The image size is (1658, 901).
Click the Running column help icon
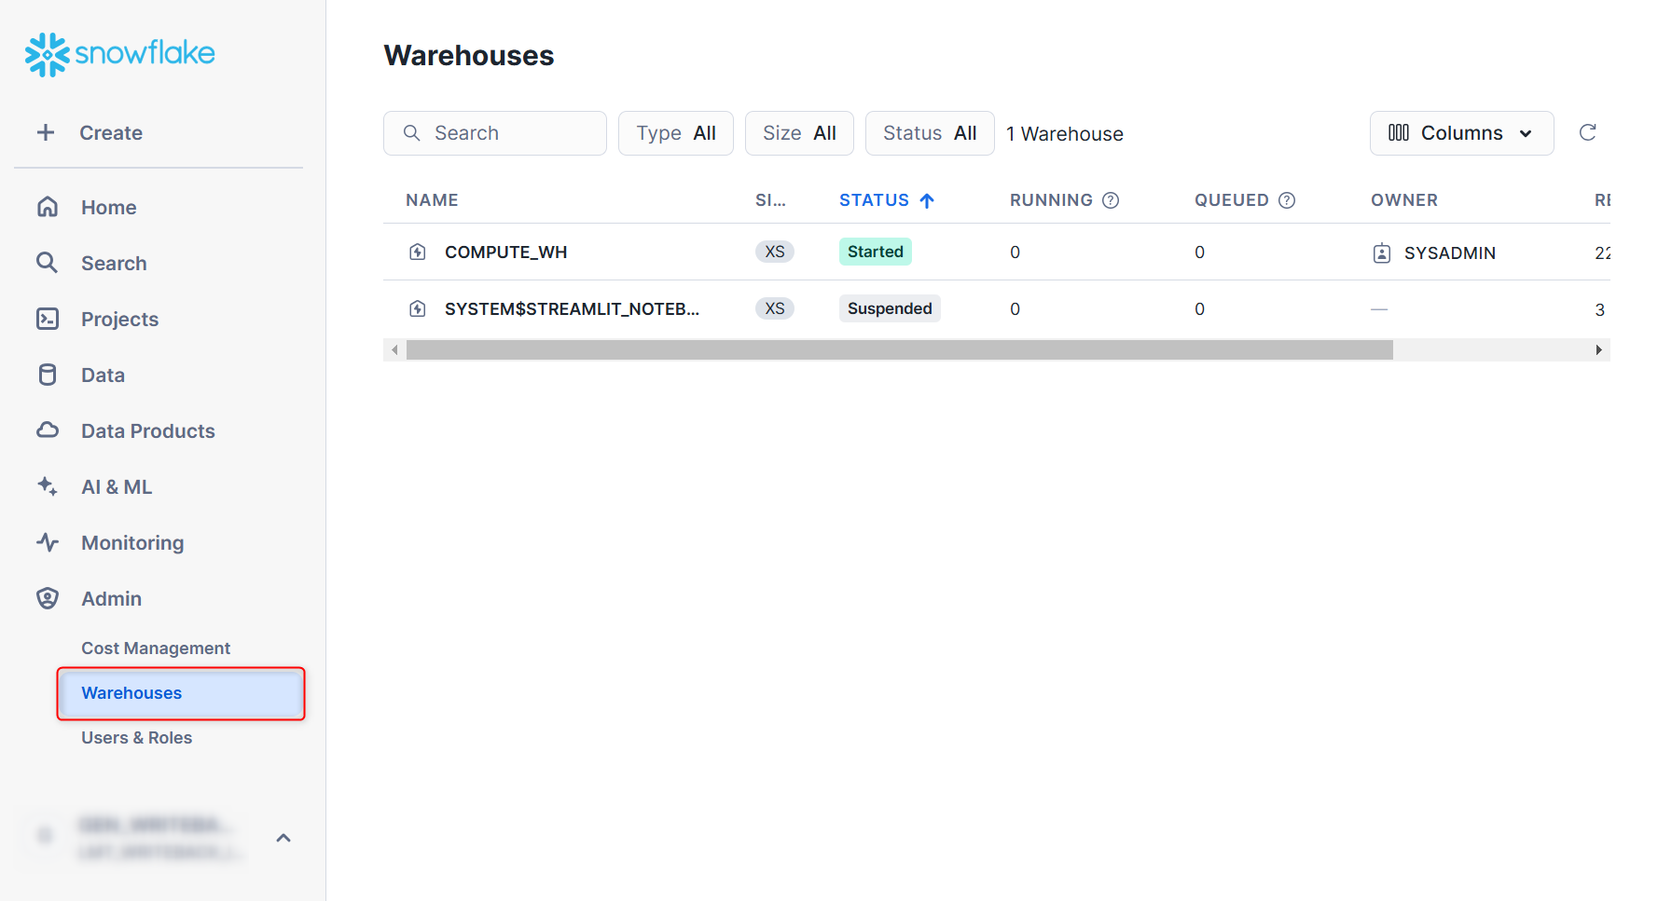click(1111, 200)
